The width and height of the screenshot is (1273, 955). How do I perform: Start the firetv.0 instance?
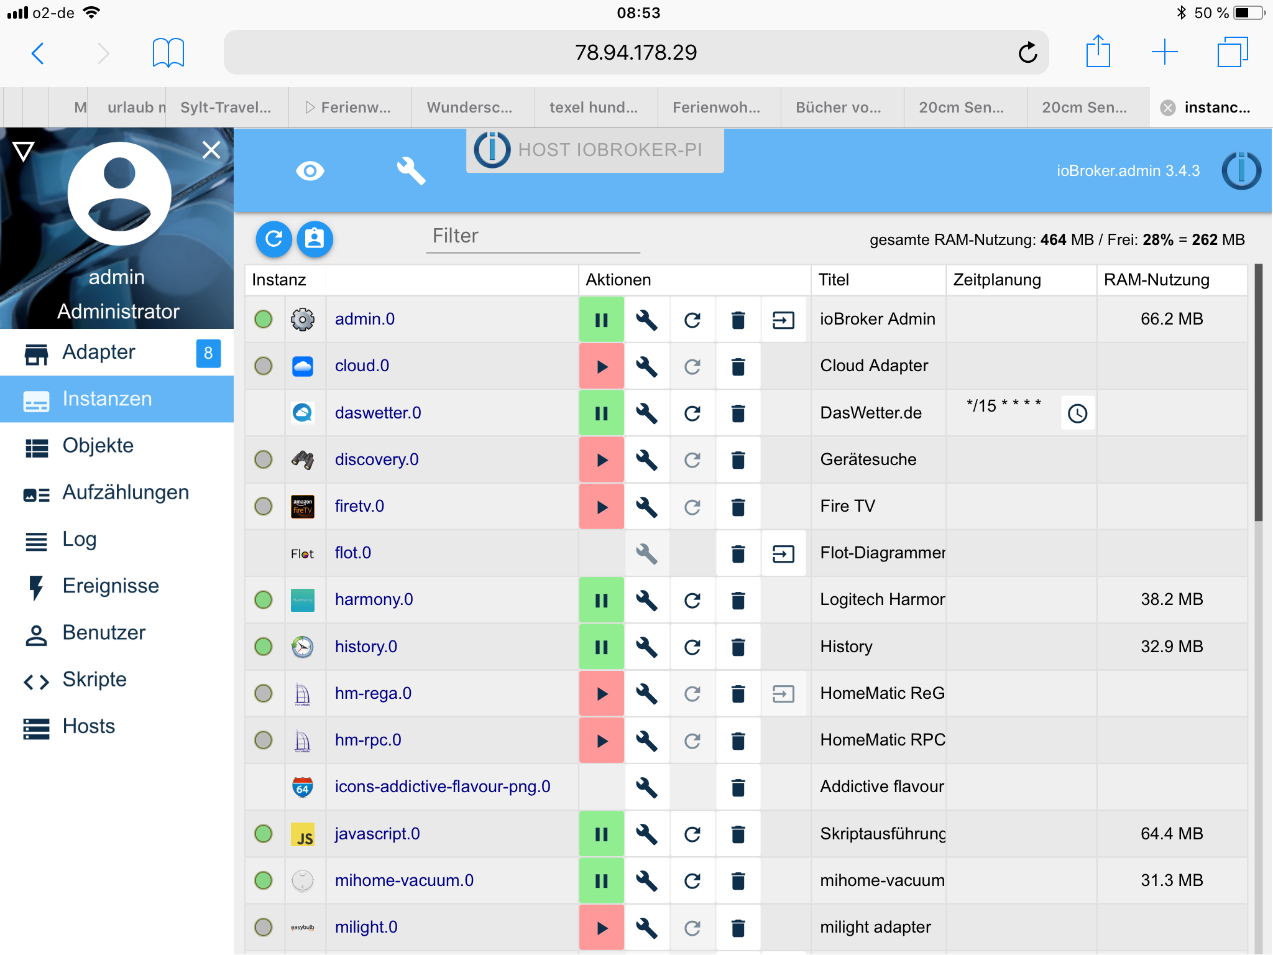pyautogui.click(x=601, y=507)
